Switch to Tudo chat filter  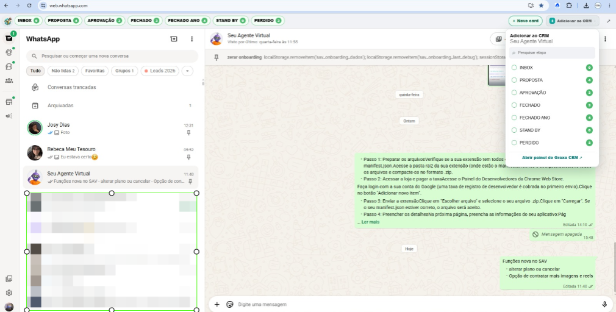(x=35, y=71)
